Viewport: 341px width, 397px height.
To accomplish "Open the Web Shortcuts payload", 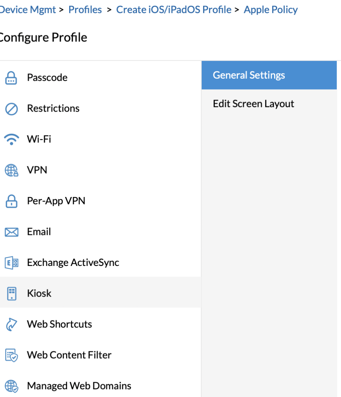I will pos(59,324).
